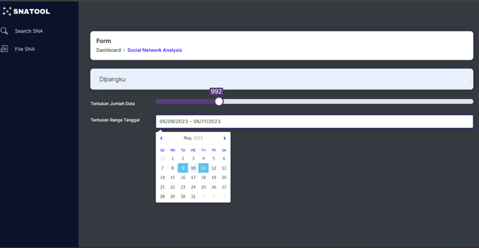The height and width of the screenshot is (248, 479).
Task: Click the data amount slider handle
Action: point(219,102)
